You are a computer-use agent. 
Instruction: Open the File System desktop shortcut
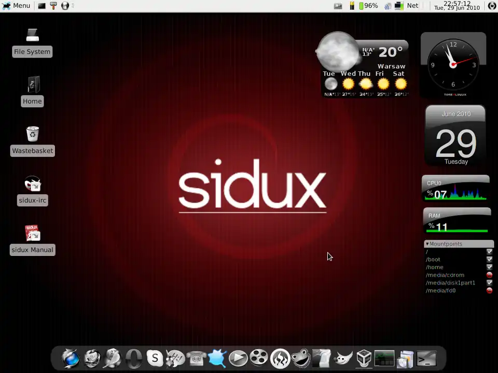32,41
